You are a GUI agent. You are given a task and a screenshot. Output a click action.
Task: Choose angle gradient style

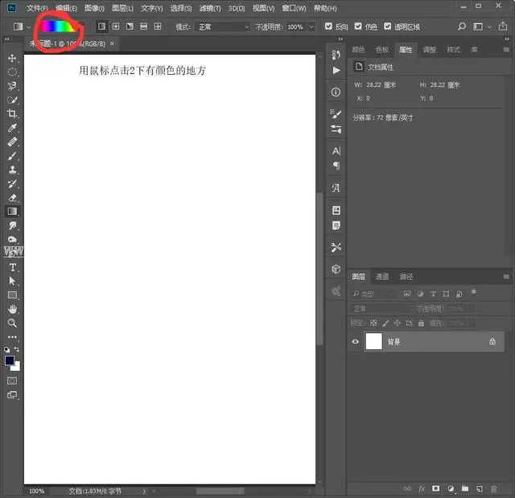click(130, 27)
